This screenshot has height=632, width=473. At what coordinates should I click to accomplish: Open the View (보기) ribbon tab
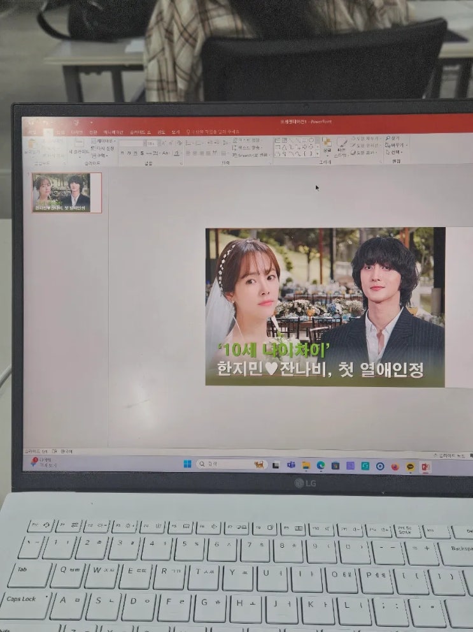[175, 132]
